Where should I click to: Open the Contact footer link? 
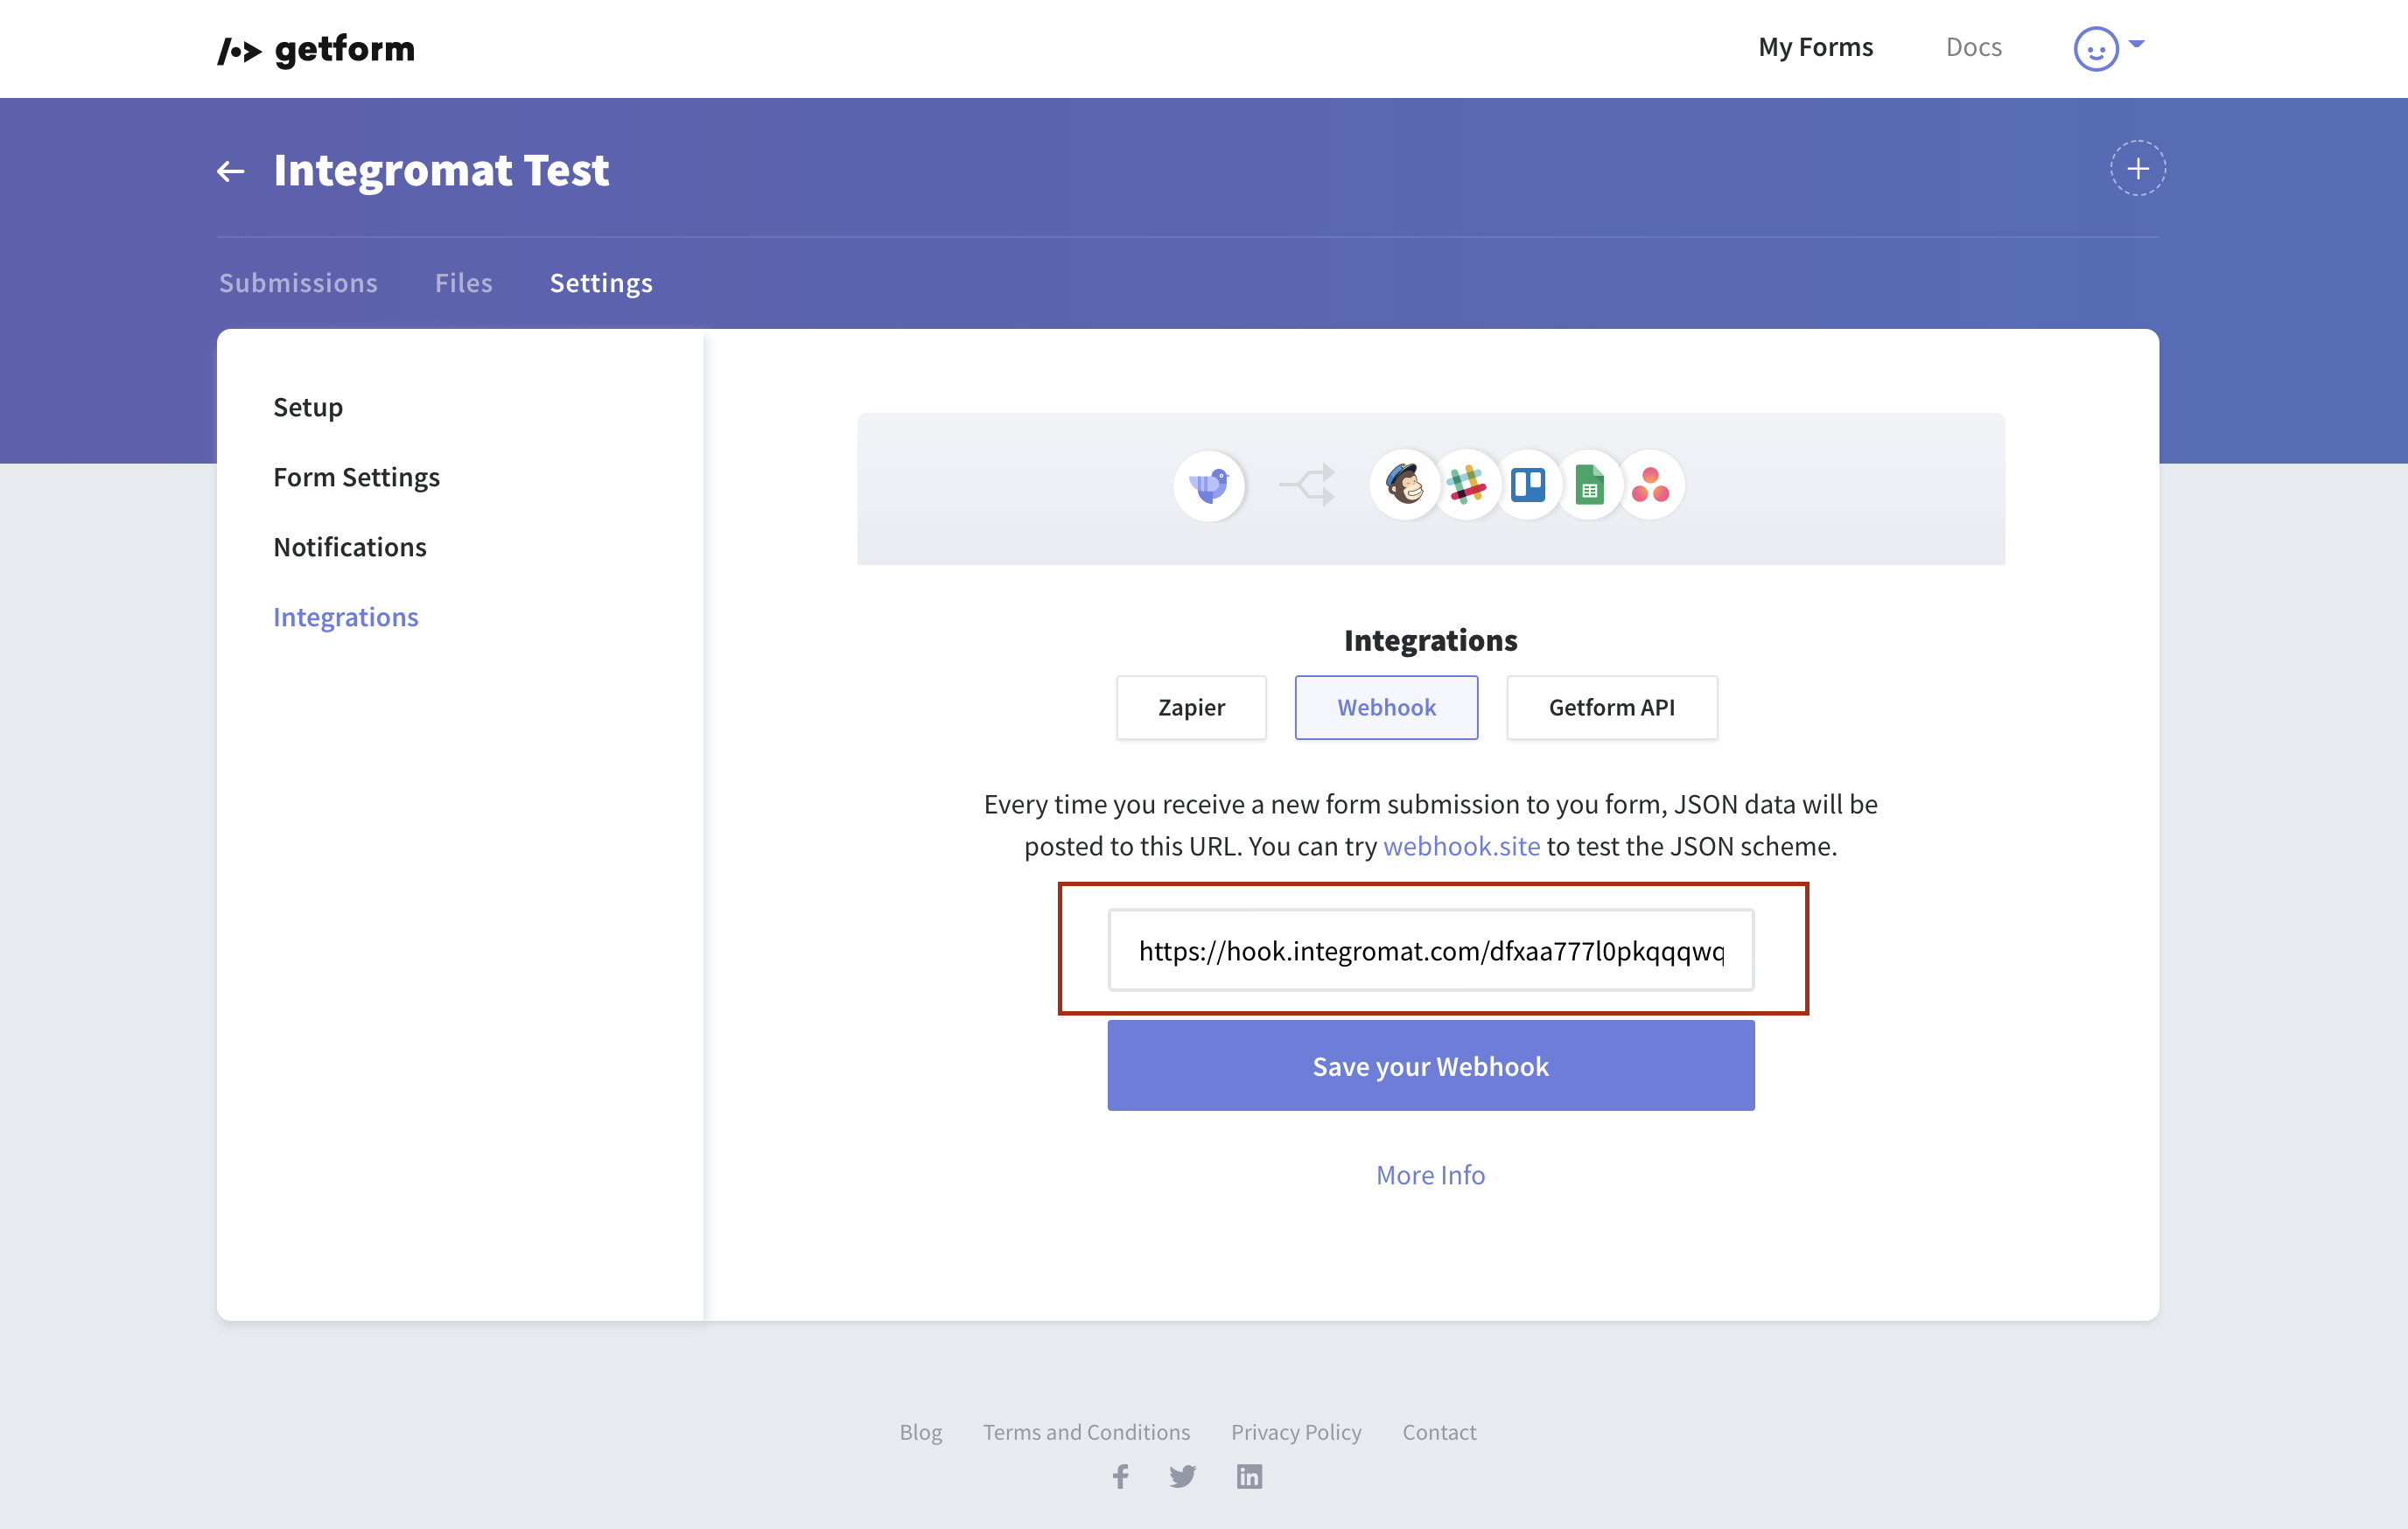(1439, 1432)
